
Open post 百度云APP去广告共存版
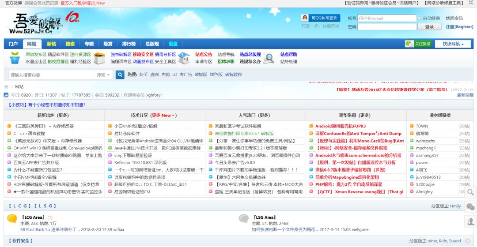pyautogui.click(x=36, y=163)
